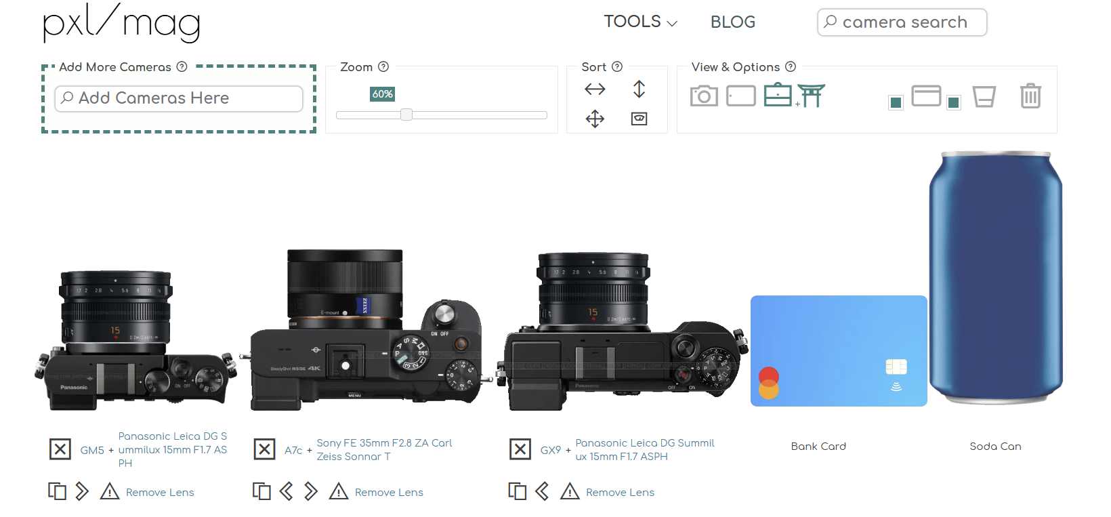Open the Sony FE 35mm F2.8 lens link

[384, 450]
